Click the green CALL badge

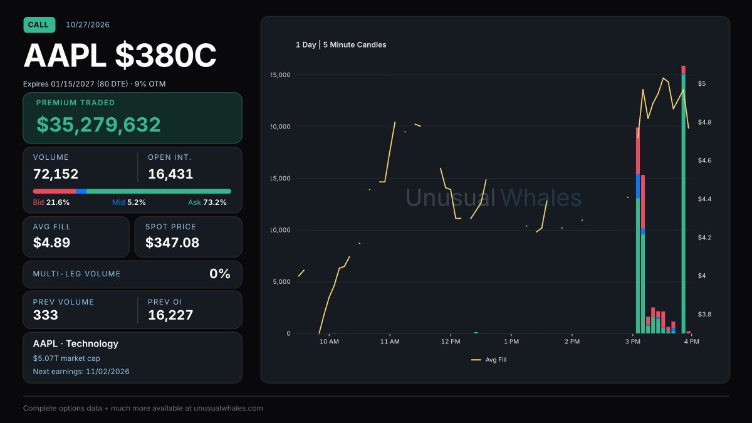pyautogui.click(x=39, y=24)
